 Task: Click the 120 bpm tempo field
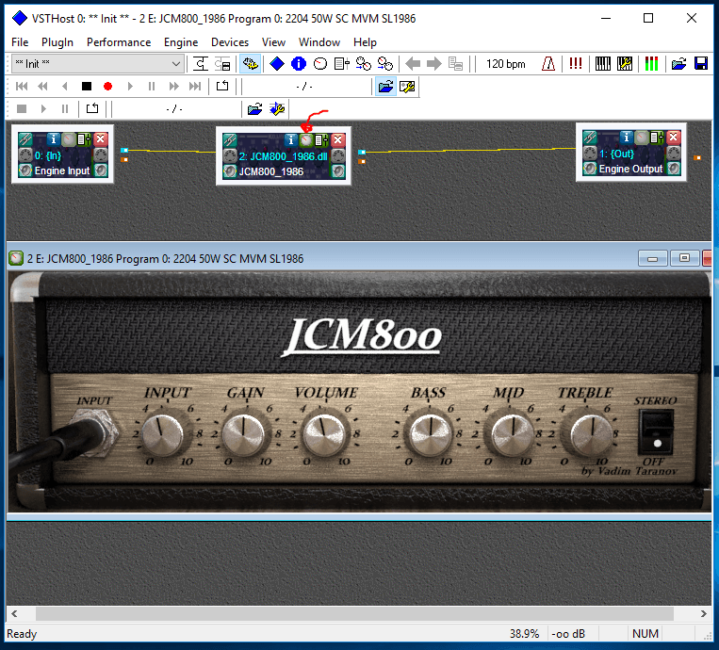[x=506, y=64]
